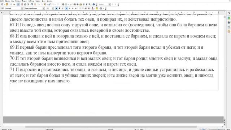Open the New document type dropdown arrow
Screen dimensions: 231x130
pos(5,4)
